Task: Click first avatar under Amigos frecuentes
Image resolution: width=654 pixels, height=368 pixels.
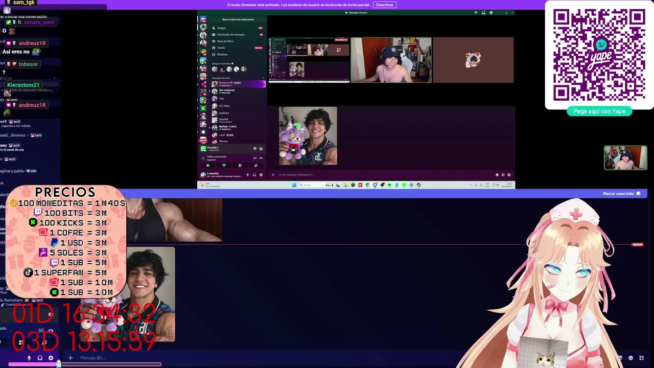Action: 215,69
